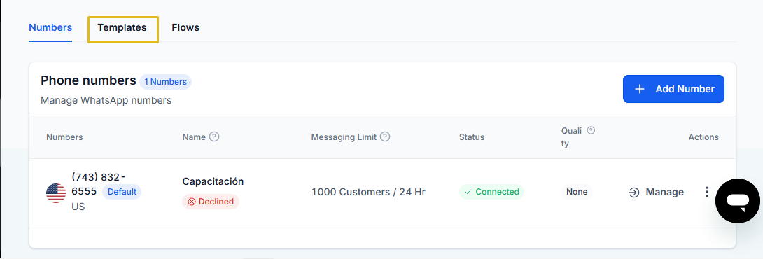Click the 1 Numbers count badge

[x=165, y=82]
